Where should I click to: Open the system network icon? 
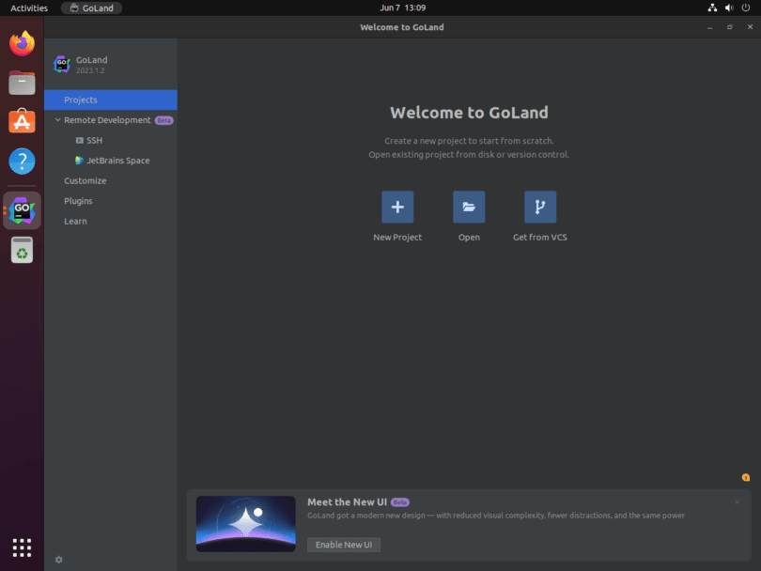tap(711, 8)
